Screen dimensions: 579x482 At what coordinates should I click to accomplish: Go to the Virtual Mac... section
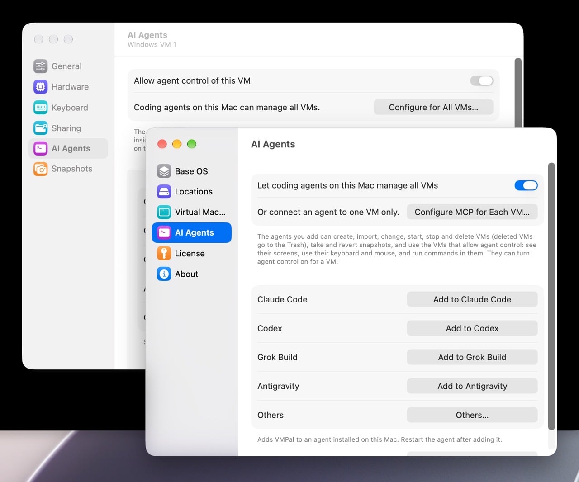pos(192,212)
